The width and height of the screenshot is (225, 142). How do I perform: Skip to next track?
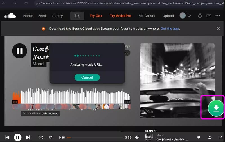click(28, 138)
